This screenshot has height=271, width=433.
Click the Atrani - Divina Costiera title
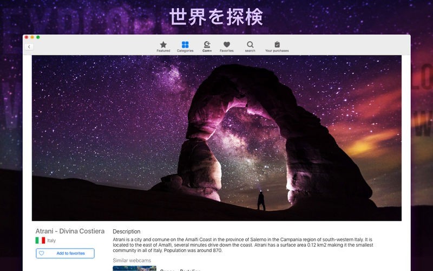(70, 231)
